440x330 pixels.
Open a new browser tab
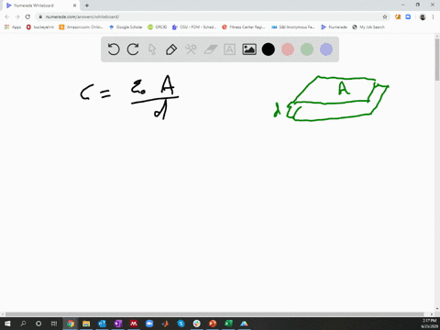tap(87, 5)
